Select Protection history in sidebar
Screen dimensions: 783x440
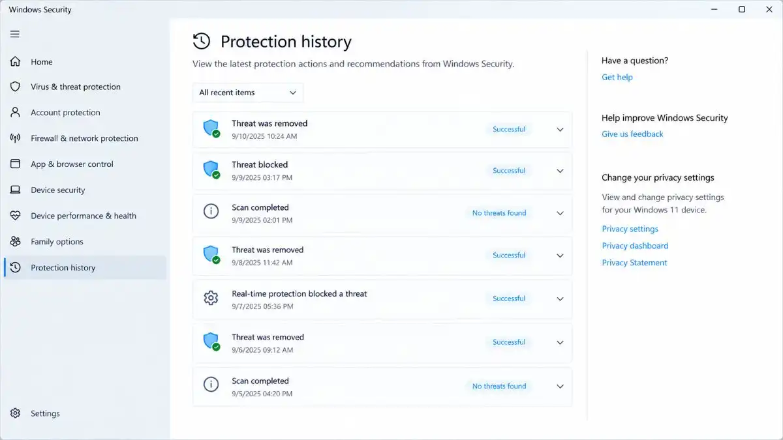tap(85, 268)
